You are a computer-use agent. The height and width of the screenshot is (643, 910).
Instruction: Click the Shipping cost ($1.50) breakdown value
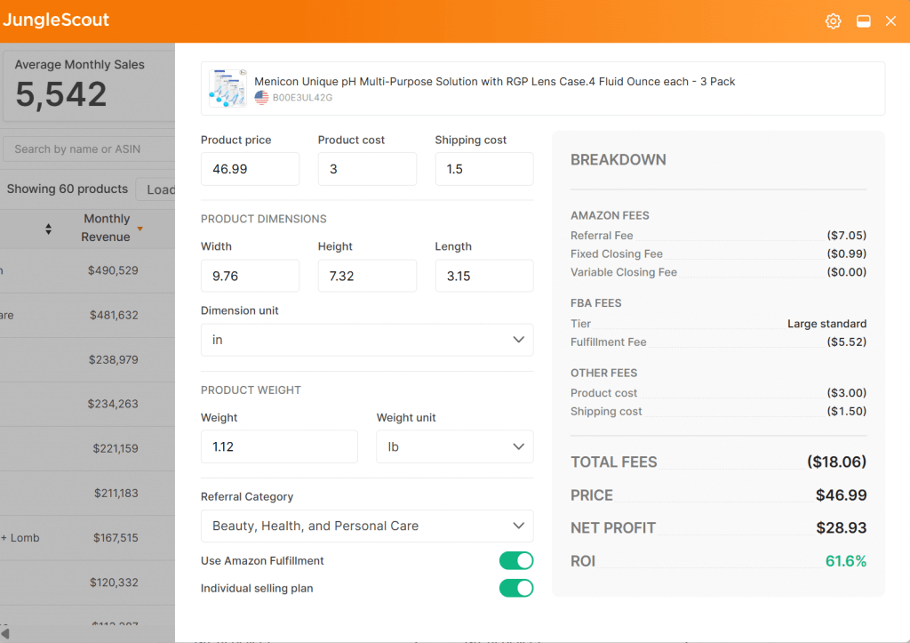click(847, 411)
